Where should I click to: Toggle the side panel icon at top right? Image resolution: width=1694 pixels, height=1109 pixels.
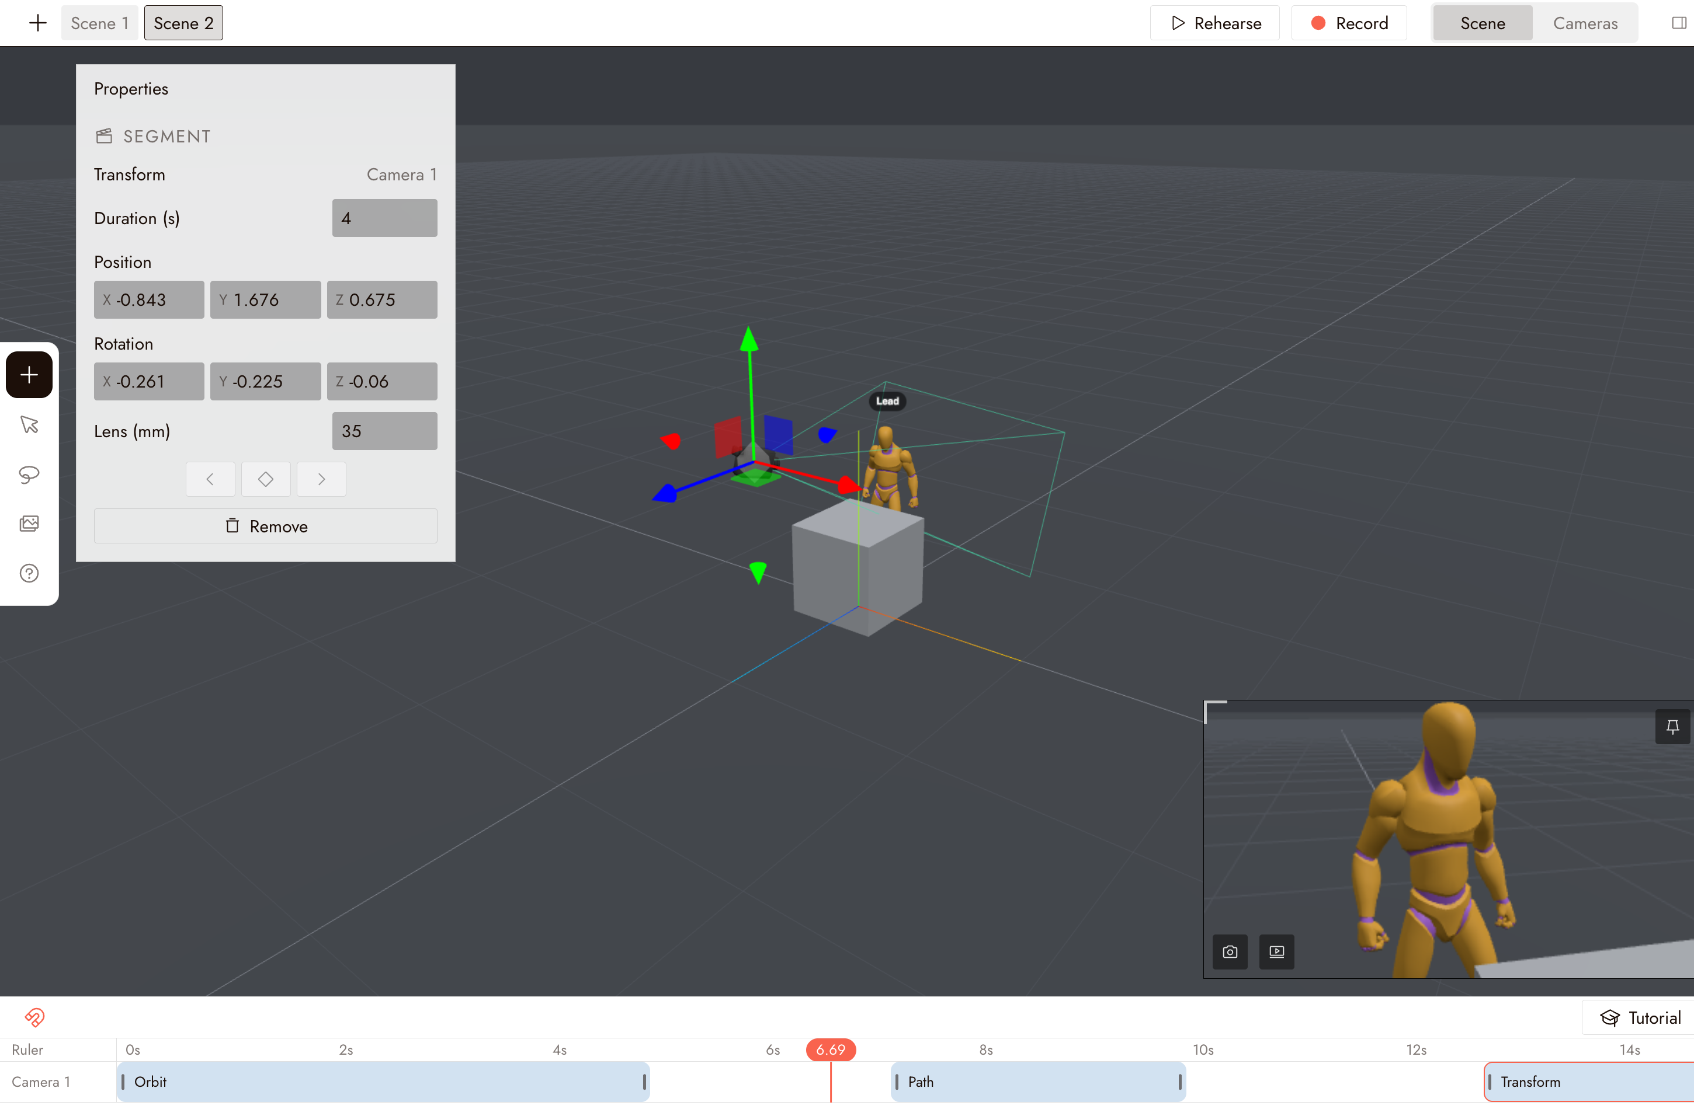1678,23
